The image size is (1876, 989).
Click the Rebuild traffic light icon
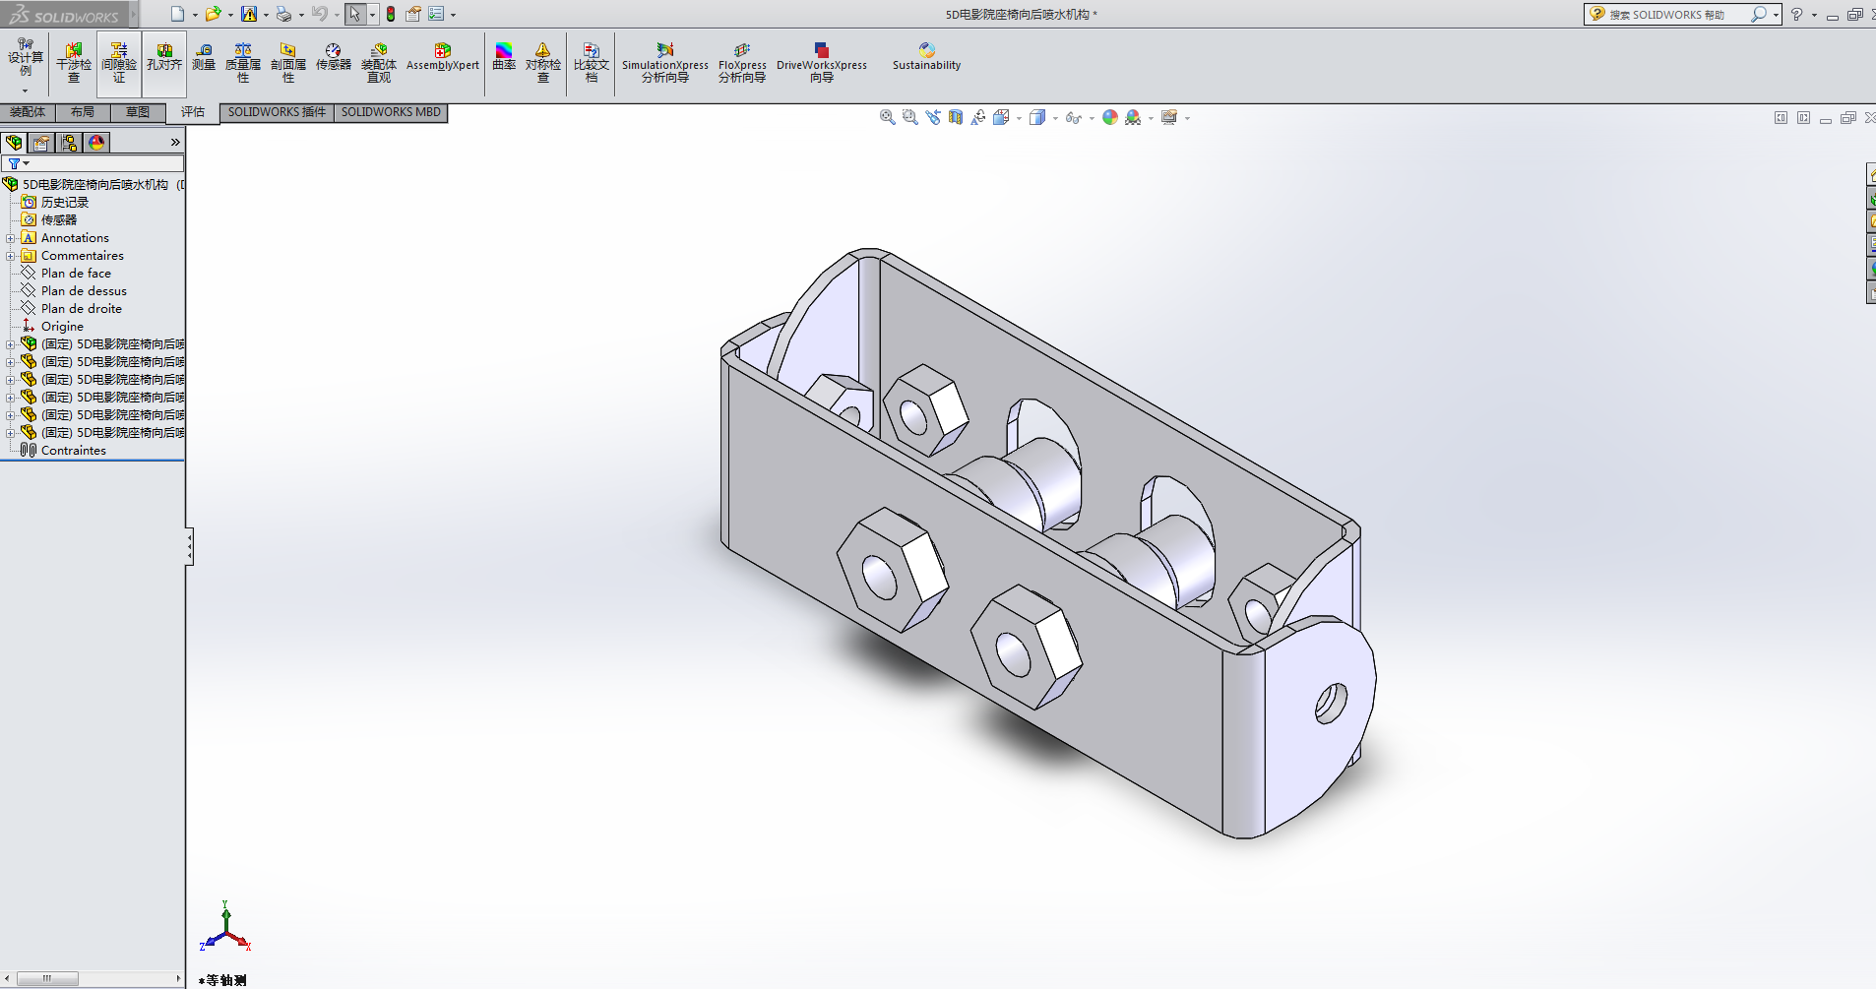click(x=391, y=14)
